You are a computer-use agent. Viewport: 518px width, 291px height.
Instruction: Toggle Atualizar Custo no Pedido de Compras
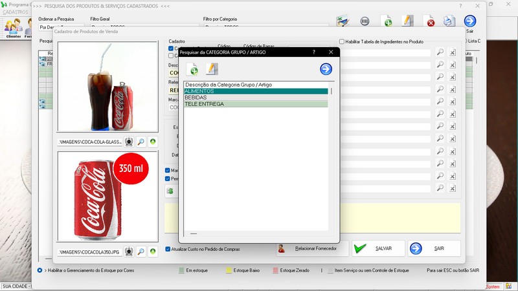tap(168, 249)
